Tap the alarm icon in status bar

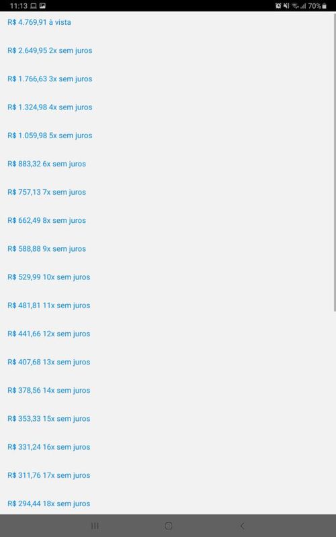click(278, 6)
